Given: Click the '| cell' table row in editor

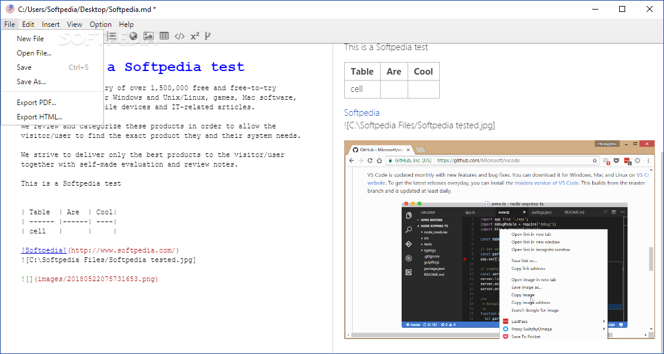Looking at the screenshot, I should pos(69,232).
